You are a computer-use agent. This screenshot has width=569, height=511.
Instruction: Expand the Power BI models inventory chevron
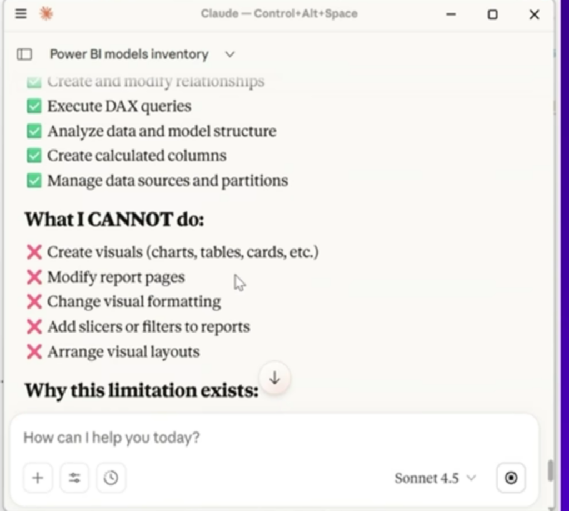(x=229, y=54)
